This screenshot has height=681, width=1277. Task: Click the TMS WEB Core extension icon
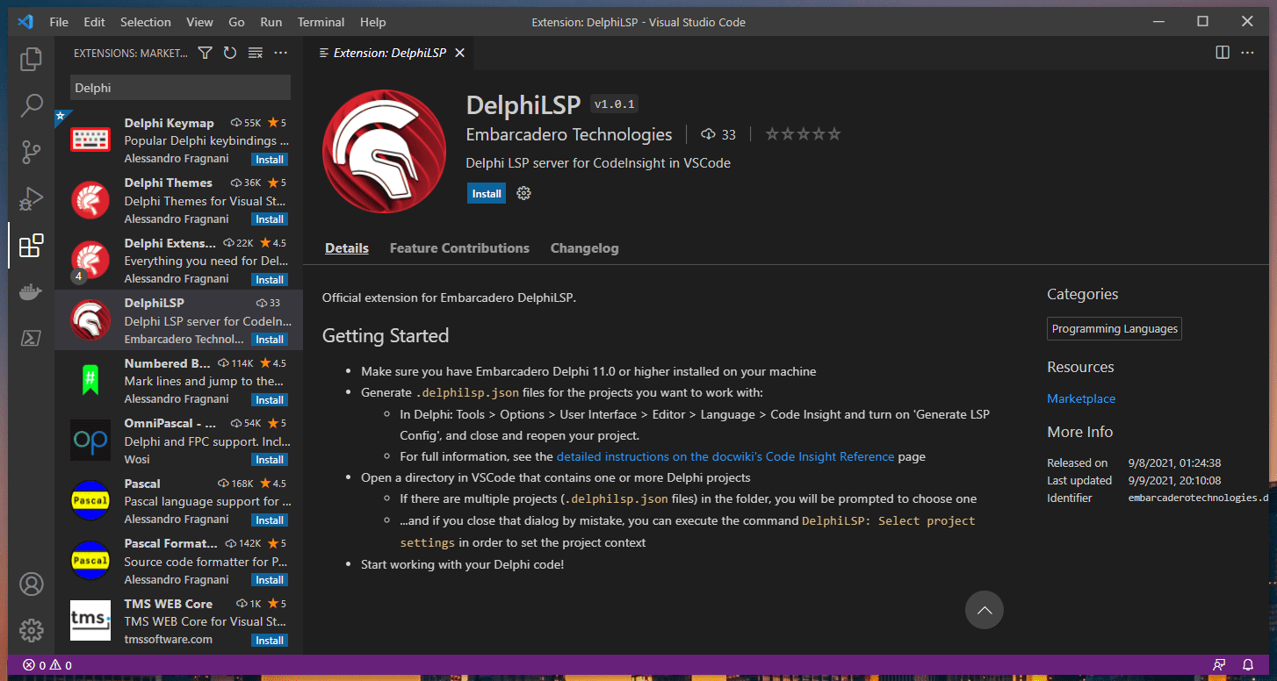(x=90, y=621)
